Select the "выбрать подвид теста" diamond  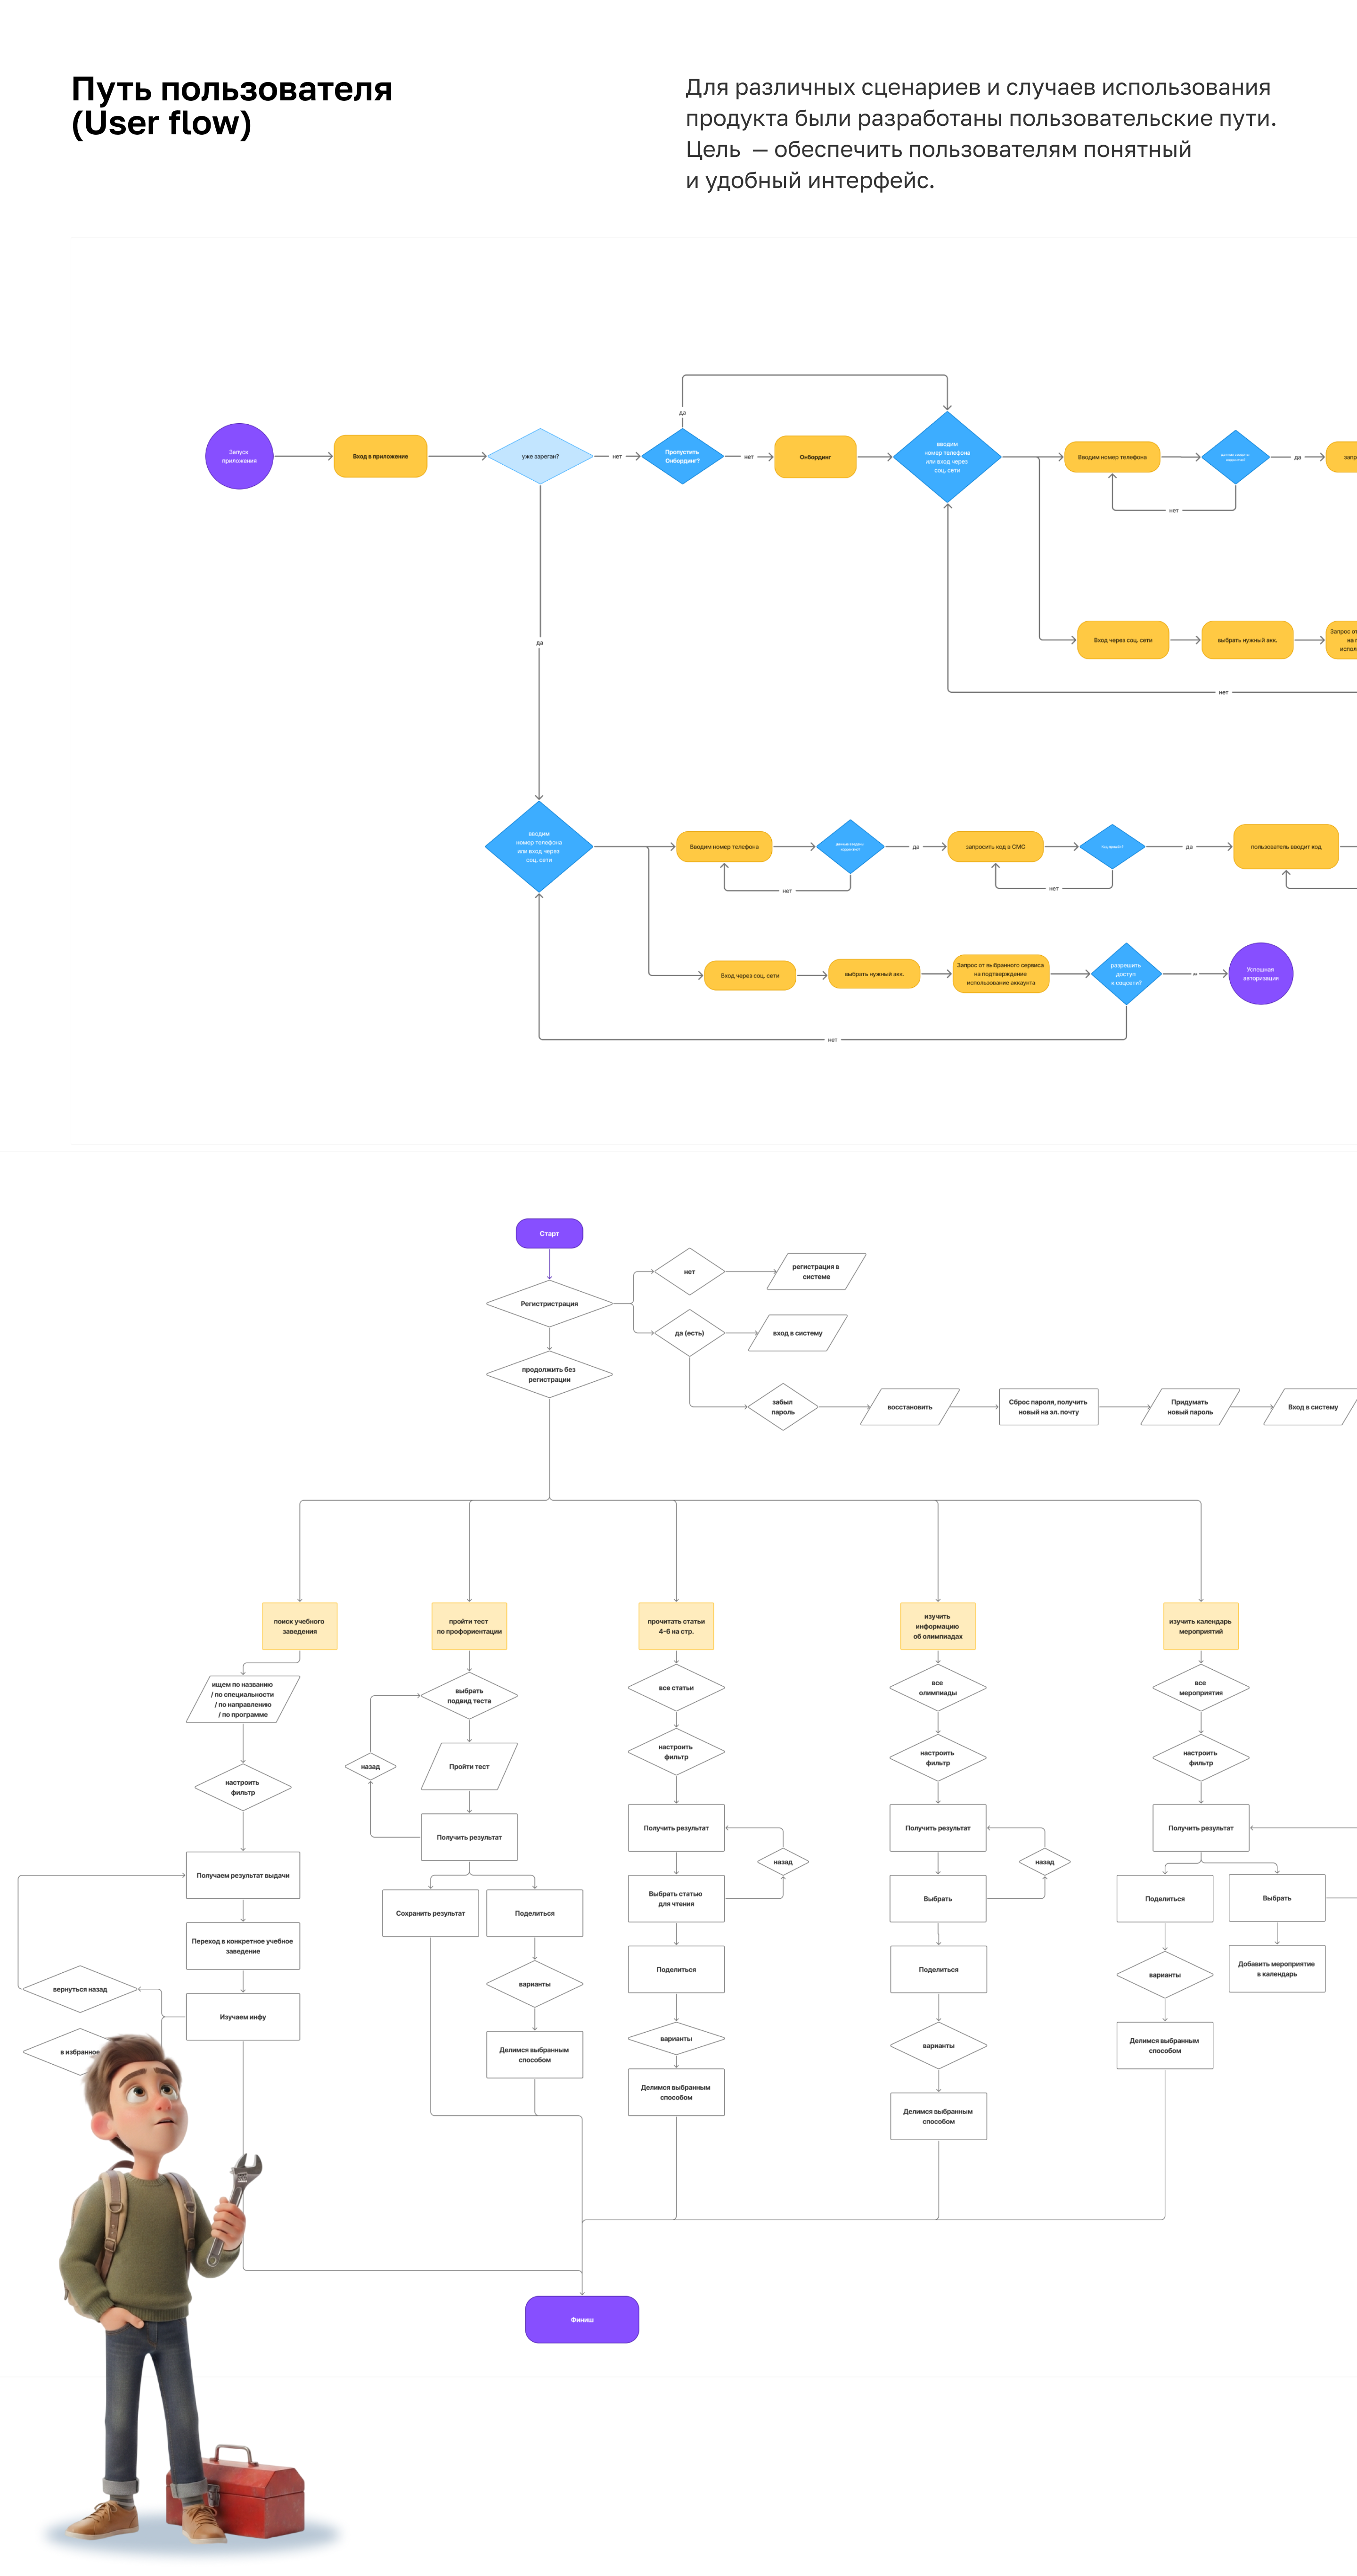(x=469, y=1696)
